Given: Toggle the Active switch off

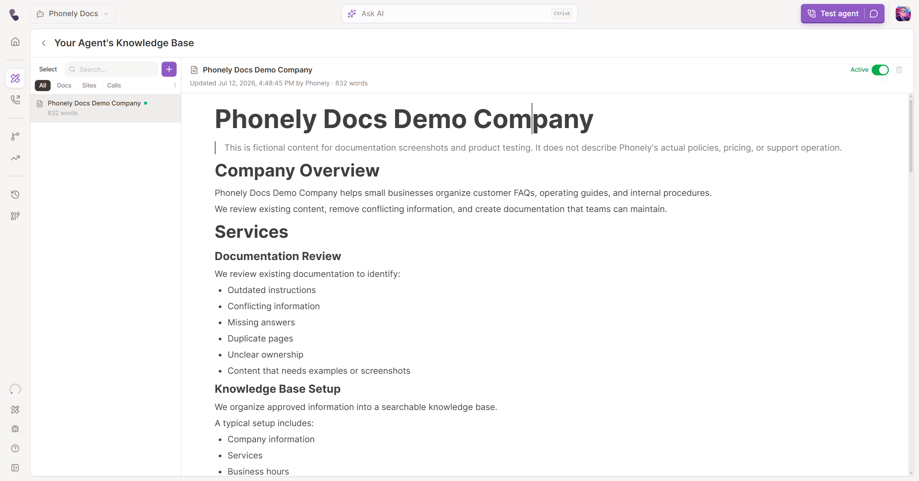Looking at the screenshot, I should tap(880, 70).
